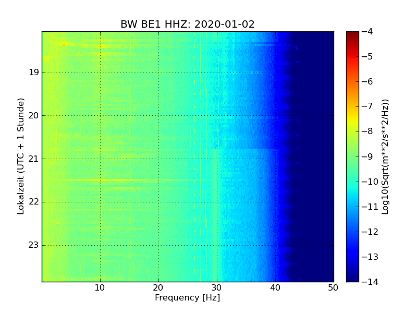Image resolution: width=417 pixels, height=313 pixels.
Task: Click the colorbar tick label '−11'
Action: pos(370,207)
